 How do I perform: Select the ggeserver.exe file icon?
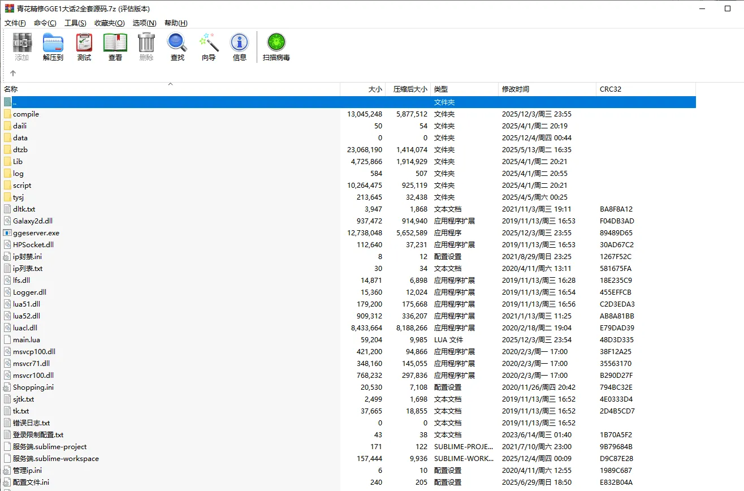(x=7, y=232)
